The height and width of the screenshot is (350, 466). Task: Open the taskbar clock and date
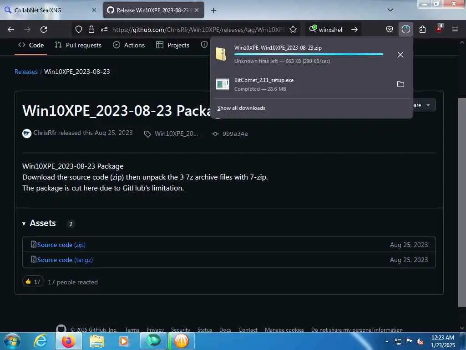tap(443, 341)
